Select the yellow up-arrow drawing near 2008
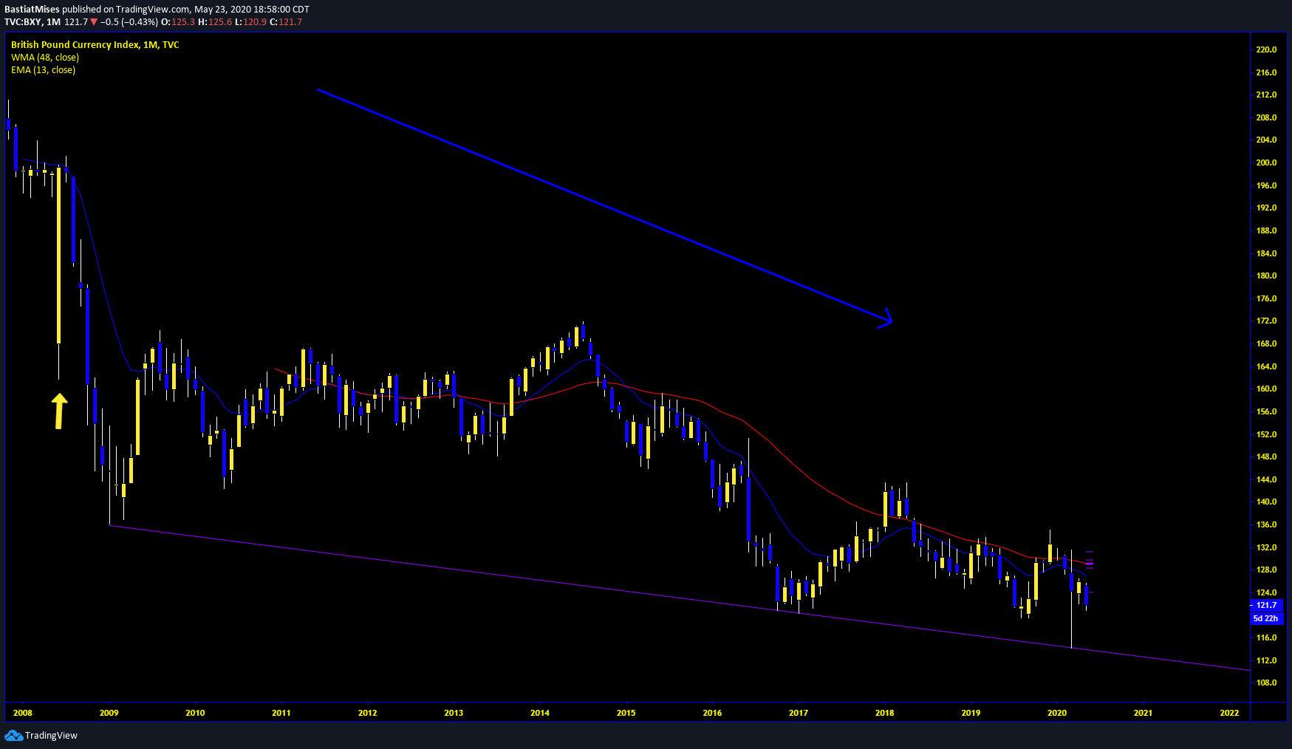This screenshot has height=749, width=1292. point(59,411)
